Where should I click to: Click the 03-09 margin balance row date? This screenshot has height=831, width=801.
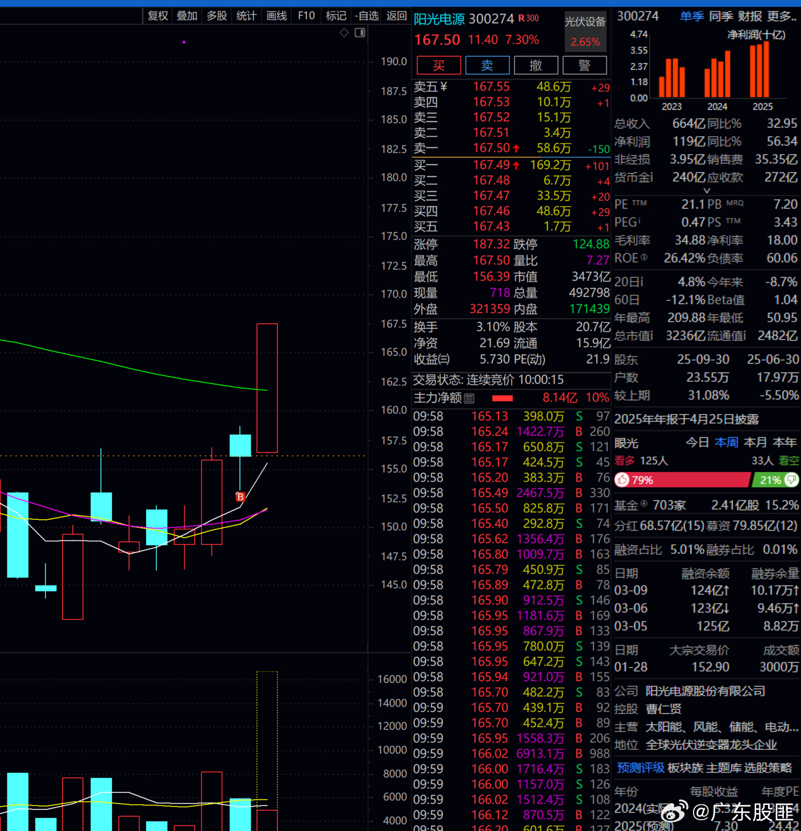pos(631,591)
